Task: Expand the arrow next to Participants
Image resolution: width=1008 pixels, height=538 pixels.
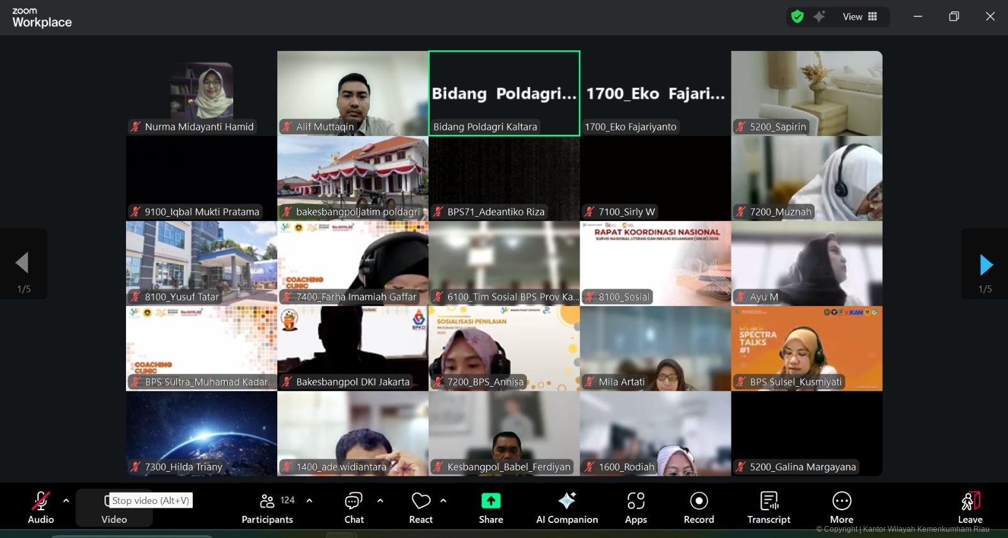Action: coord(309,501)
